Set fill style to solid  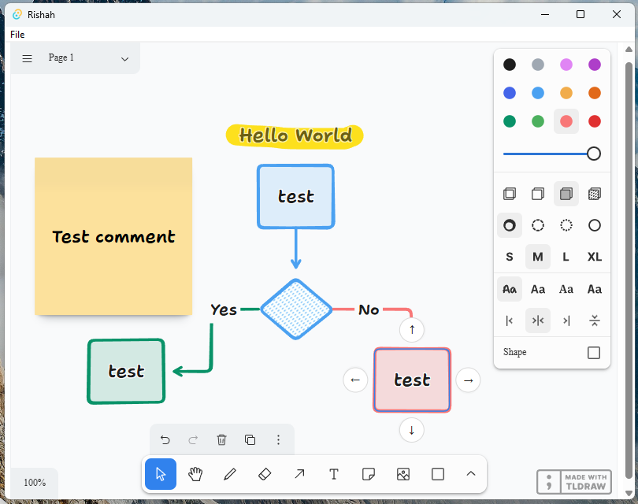pyautogui.click(x=566, y=194)
